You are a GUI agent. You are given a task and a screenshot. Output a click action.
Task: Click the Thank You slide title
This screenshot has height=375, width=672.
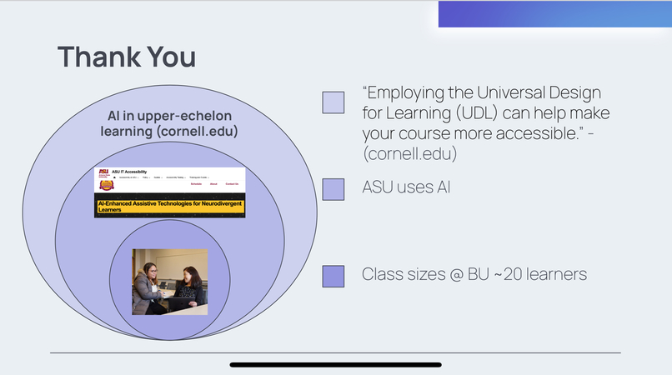click(127, 57)
